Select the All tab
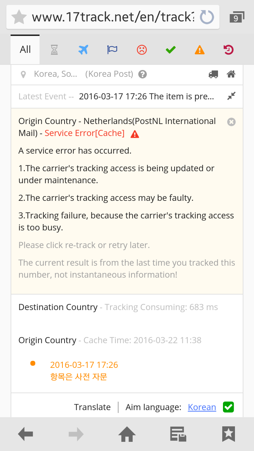 (25, 50)
